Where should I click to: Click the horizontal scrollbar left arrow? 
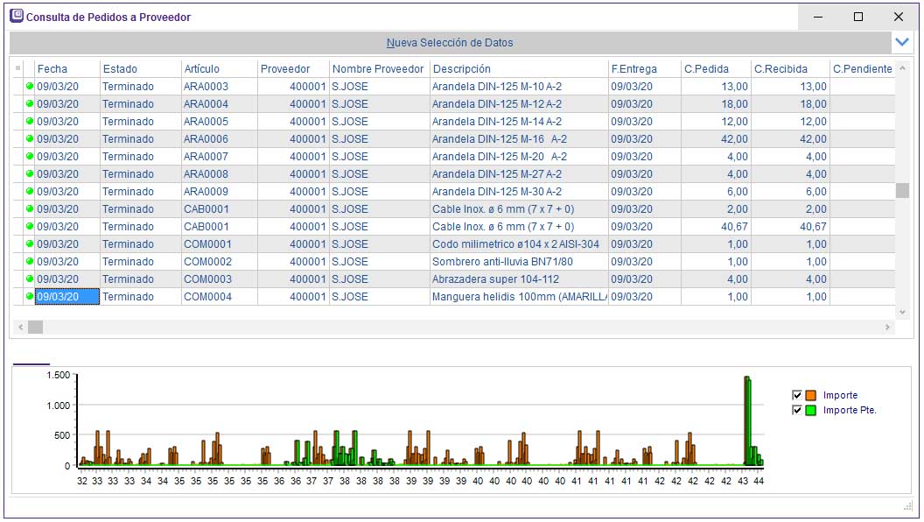(21, 328)
